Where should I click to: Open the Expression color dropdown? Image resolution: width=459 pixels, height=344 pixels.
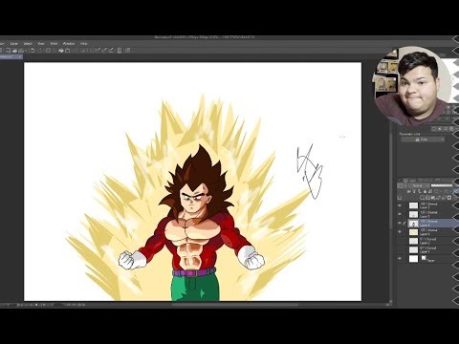[423, 140]
